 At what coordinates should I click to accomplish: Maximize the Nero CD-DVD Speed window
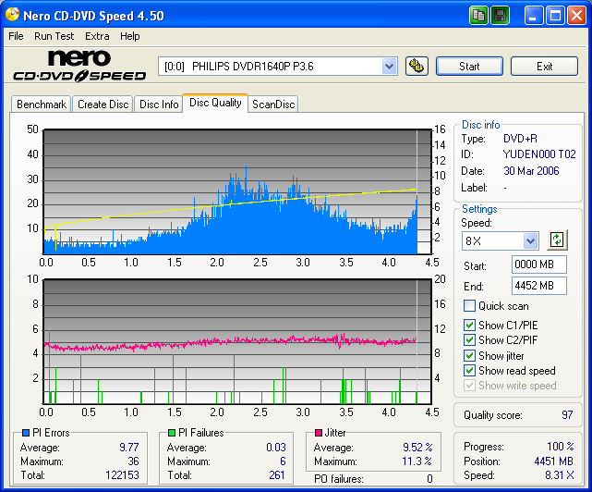pos(555,16)
